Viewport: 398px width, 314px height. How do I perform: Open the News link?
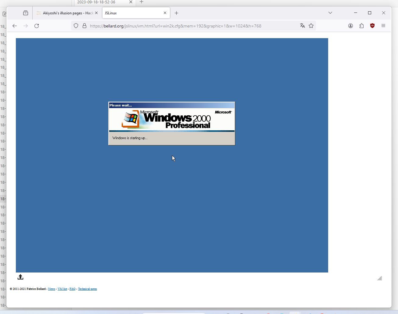(x=52, y=289)
